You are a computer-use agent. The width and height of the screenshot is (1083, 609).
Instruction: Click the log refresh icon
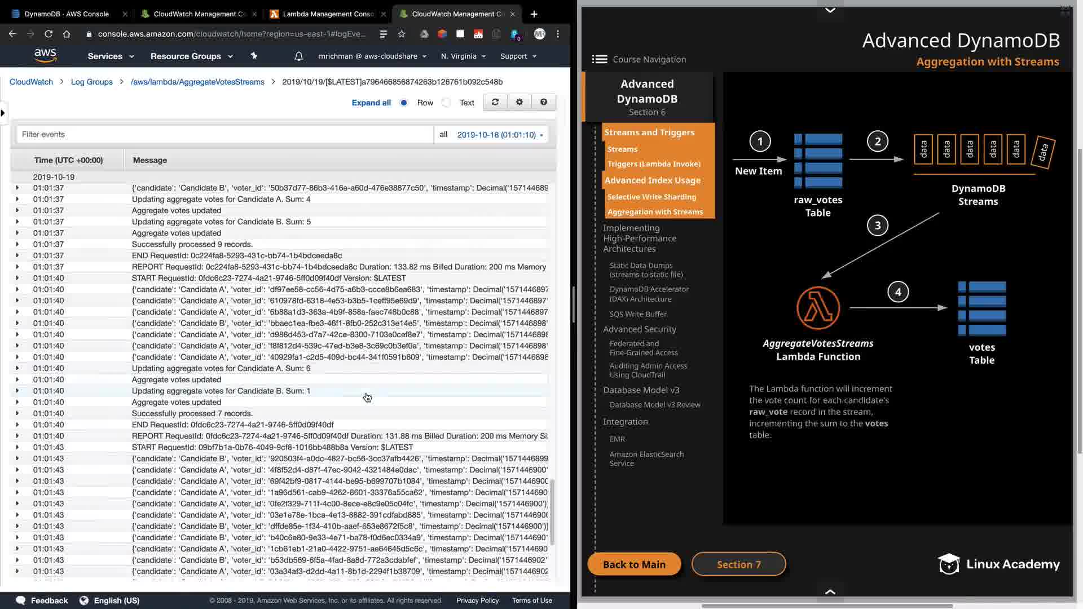pyautogui.click(x=495, y=102)
